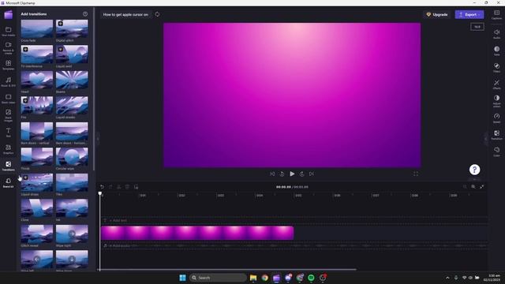Click the Add audio track row

[294, 245]
